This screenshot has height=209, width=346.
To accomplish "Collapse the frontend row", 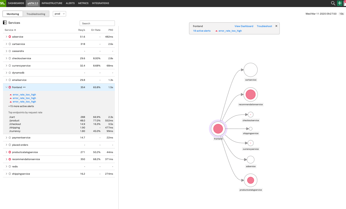I will [x=7, y=87].
